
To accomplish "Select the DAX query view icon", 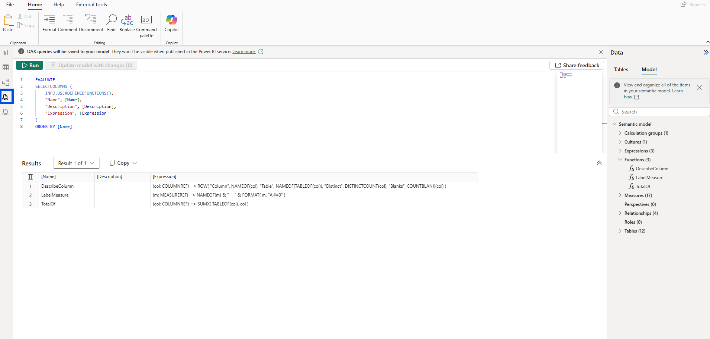I will pyautogui.click(x=6, y=97).
